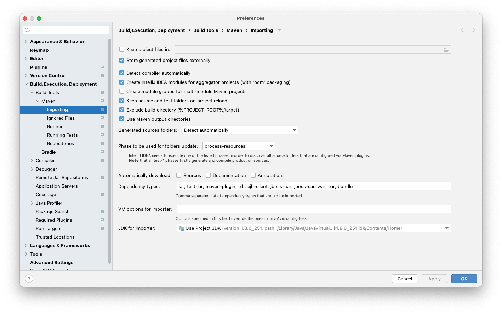Open the Generated sources folders dropdown
This screenshot has height=313, width=502.
point(240,130)
